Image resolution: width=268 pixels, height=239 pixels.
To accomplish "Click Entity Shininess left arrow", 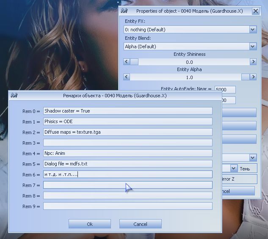I will click(x=126, y=62).
